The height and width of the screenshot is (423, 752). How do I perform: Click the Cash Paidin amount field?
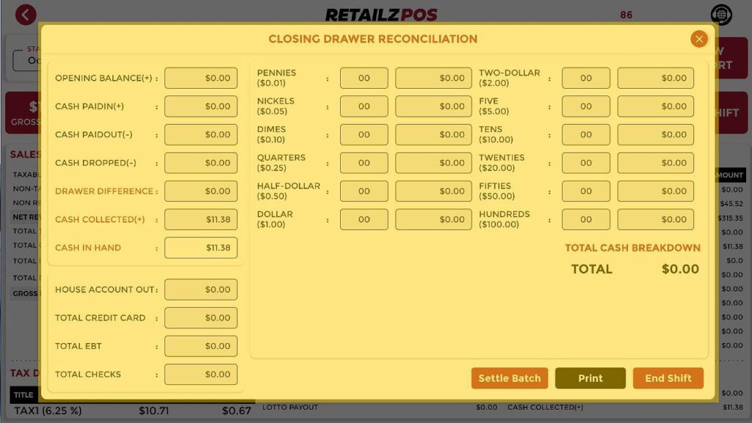coord(200,106)
